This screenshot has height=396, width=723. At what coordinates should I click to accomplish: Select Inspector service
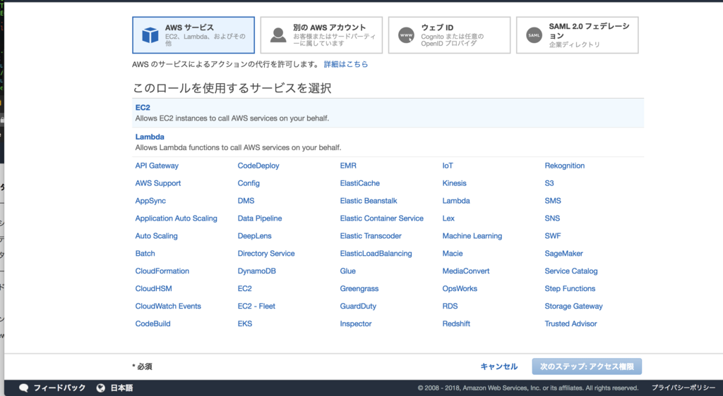pyautogui.click(x=356, y=323)
